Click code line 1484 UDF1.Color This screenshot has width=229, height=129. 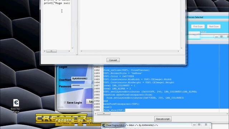point(119,76)
